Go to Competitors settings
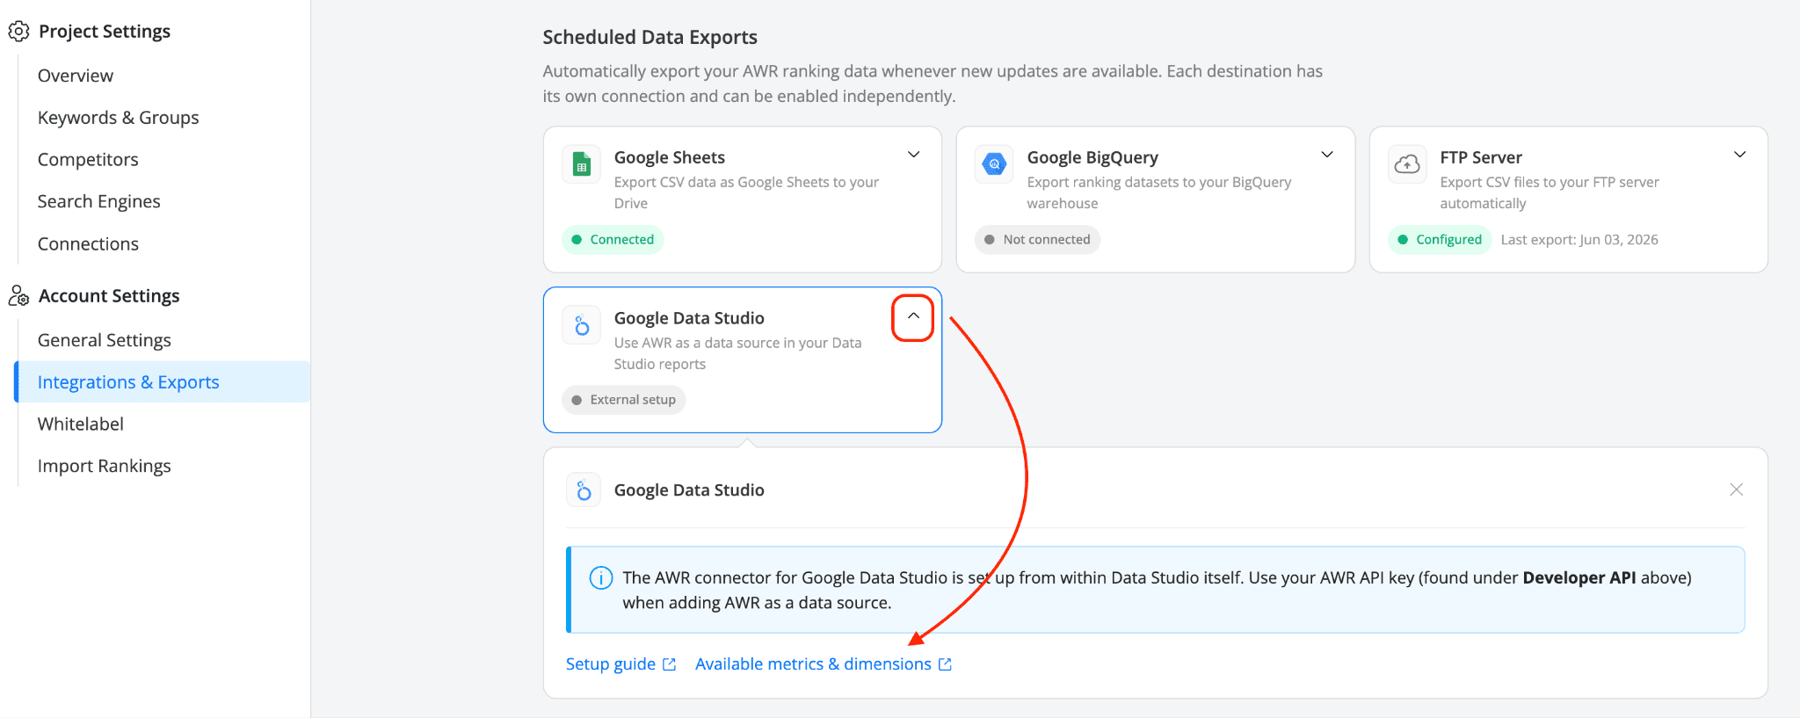Screen dimensions: 1800x718 coord(88,160)
